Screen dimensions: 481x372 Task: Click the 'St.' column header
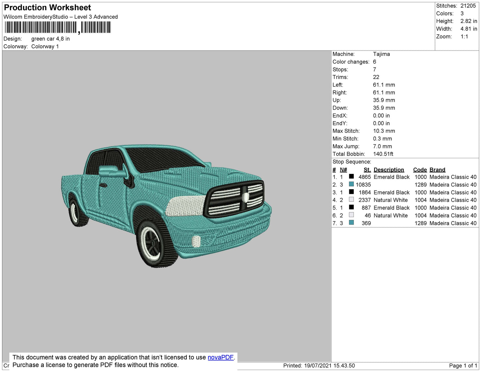(367, 170)
